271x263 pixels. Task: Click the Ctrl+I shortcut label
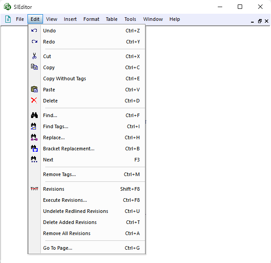point(133,126)
